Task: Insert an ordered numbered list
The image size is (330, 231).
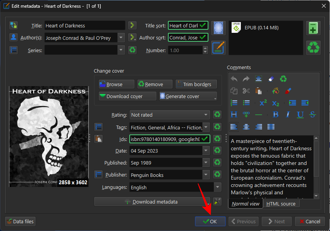Action: [234, 103]
